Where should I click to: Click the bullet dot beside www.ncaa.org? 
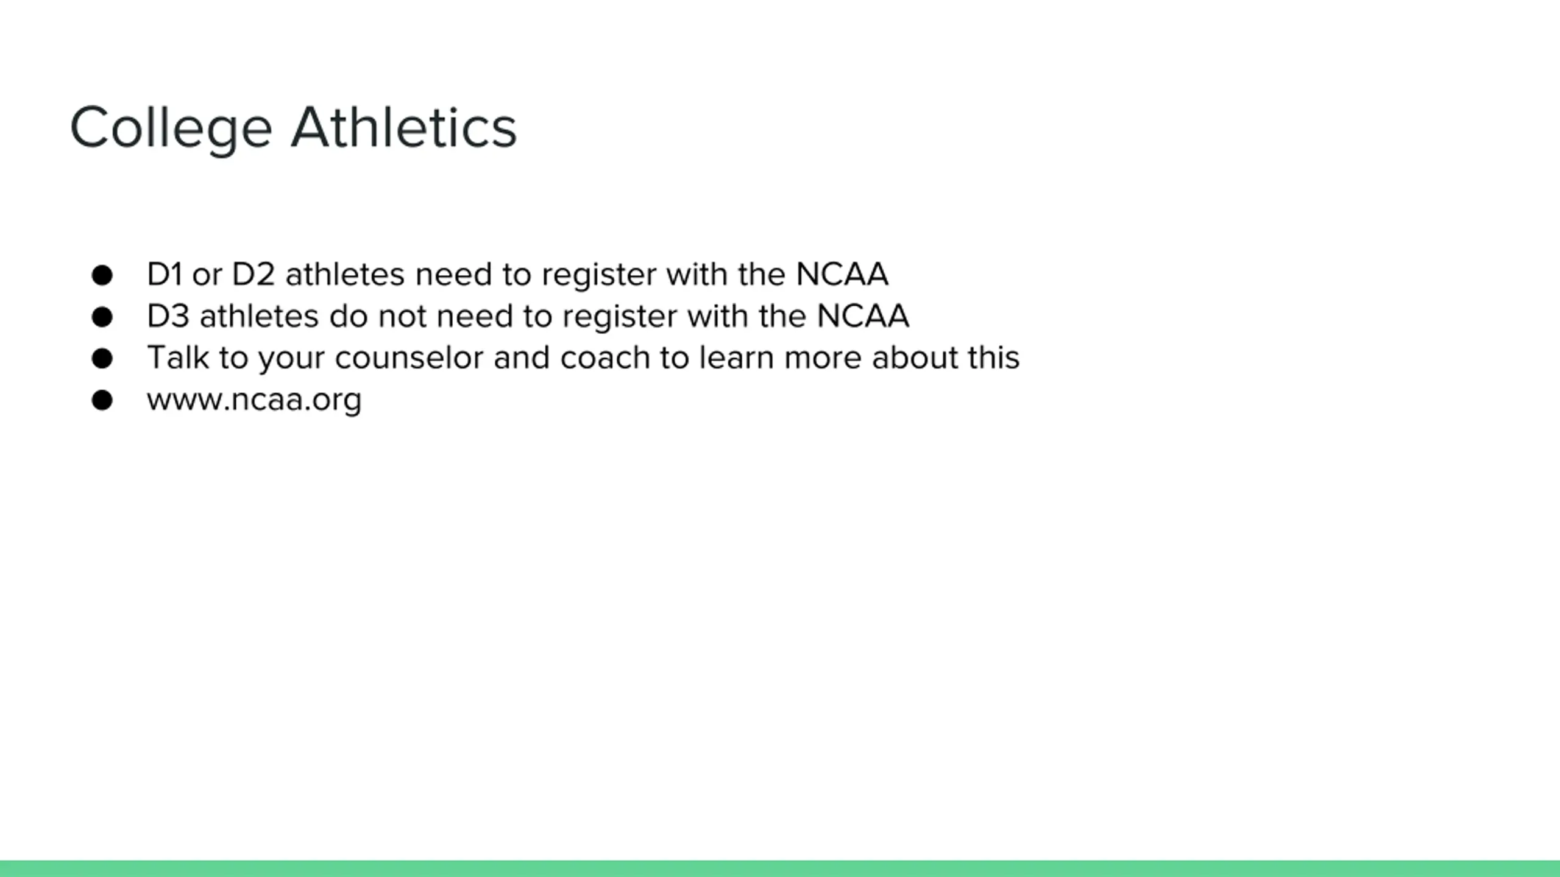(x=102, y=400)
